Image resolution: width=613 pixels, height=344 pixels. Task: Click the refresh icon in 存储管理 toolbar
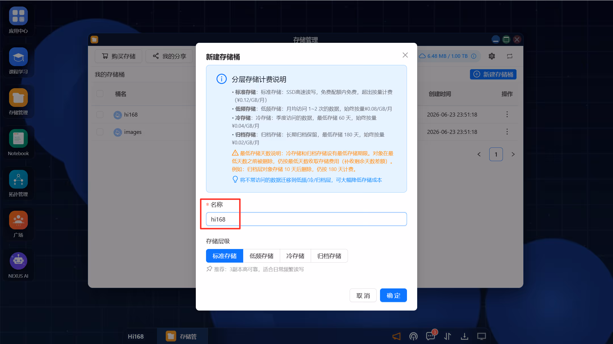point(510,56)
